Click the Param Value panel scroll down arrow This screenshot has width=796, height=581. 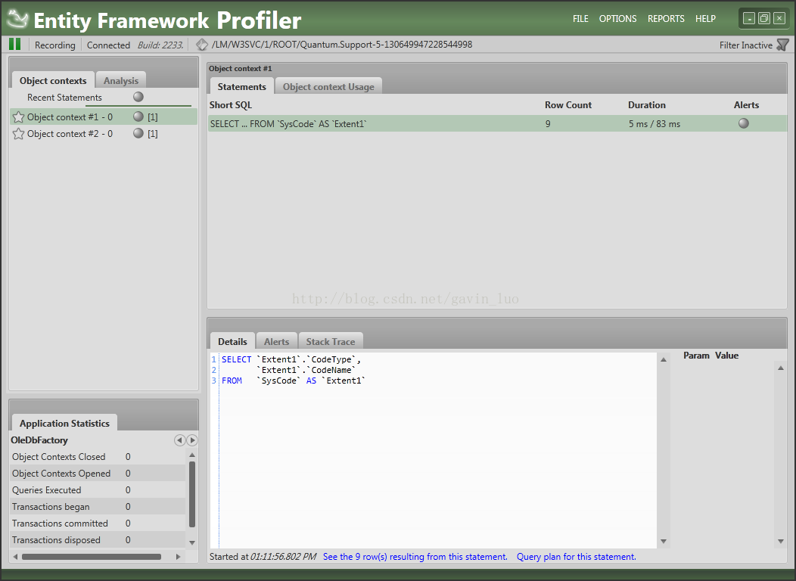(x=781, y=542)
